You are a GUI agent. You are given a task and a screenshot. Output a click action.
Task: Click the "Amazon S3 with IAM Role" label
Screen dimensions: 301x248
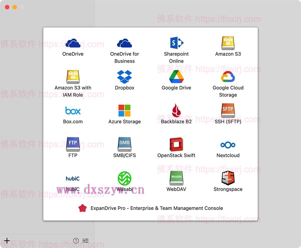73,91
